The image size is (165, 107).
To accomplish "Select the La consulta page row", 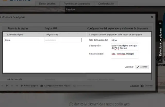I will pyautogui.click(x=16, y=79).
